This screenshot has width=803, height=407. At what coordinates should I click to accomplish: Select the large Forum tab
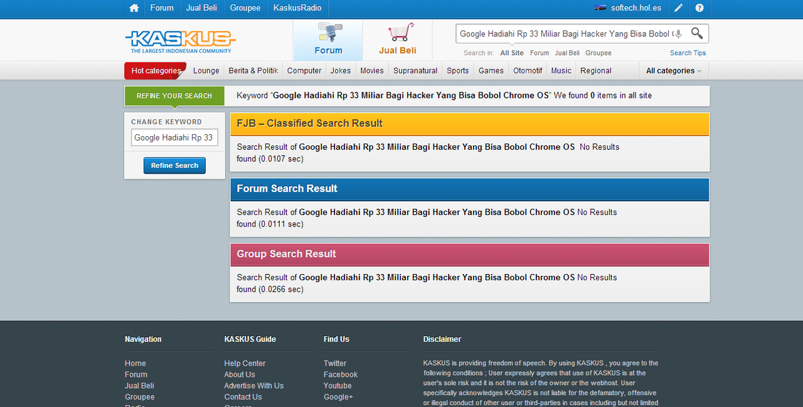point(328,40)
